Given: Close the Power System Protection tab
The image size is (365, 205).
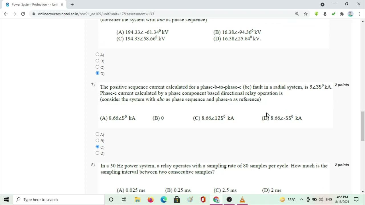Looking at the screenshot, I should pyautogui.click(x=62, y=5).
